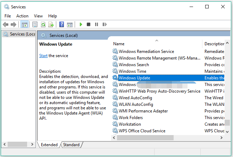The width and height of the screenshot is (233, 157).
Task: Select Windows Remediation Service name
Action: click(x=146, y=52)
